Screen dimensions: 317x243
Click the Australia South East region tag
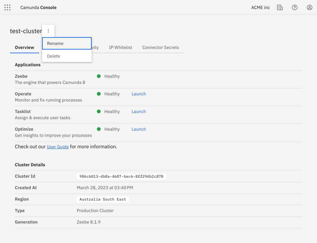point(103,199)
